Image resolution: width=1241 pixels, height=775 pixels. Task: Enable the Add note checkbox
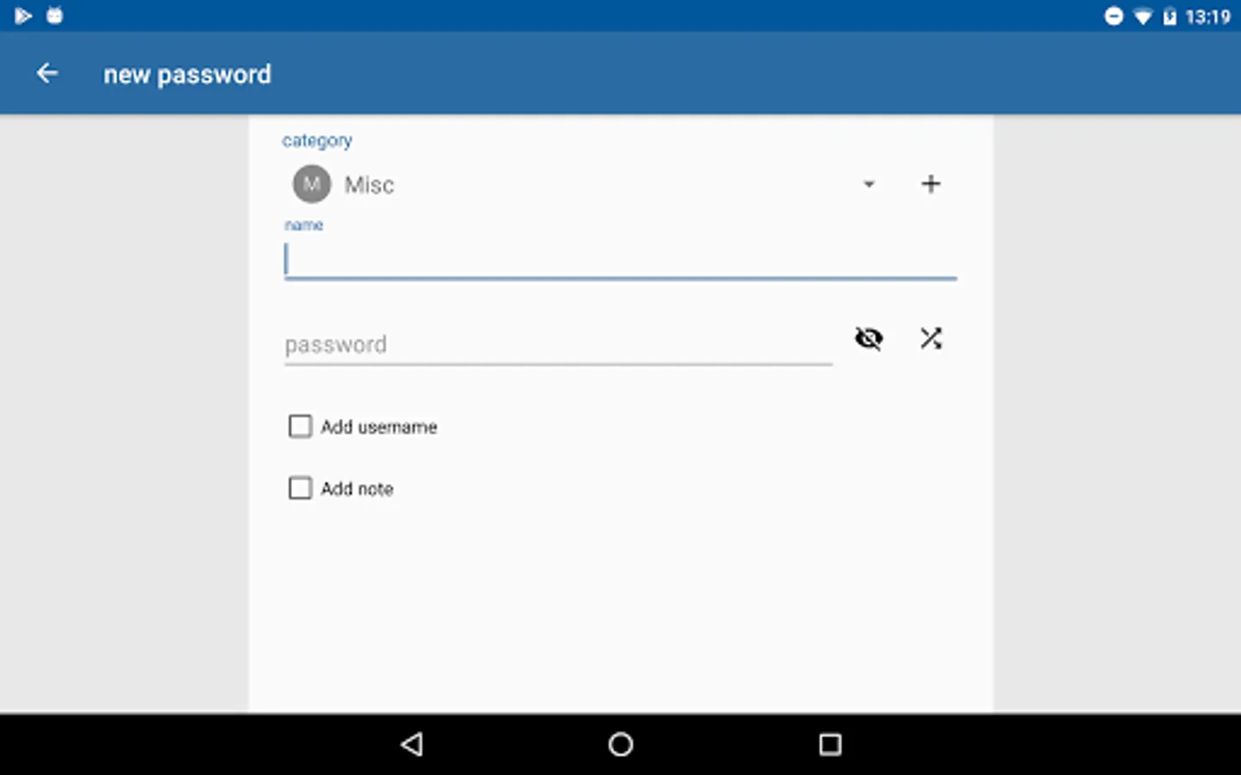(300, 488)
